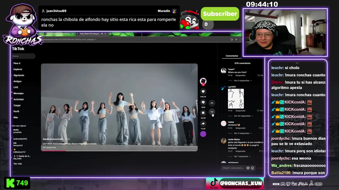Bookmark page with browser star icon
Image resolution: width=339 pixels, height=190 pixels.
236,39
